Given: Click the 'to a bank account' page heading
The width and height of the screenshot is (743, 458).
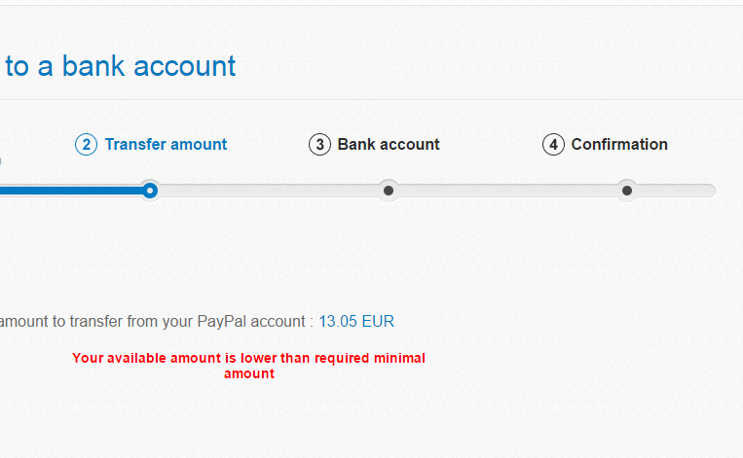Looking at the screenshot, I should tap(121, 66).
